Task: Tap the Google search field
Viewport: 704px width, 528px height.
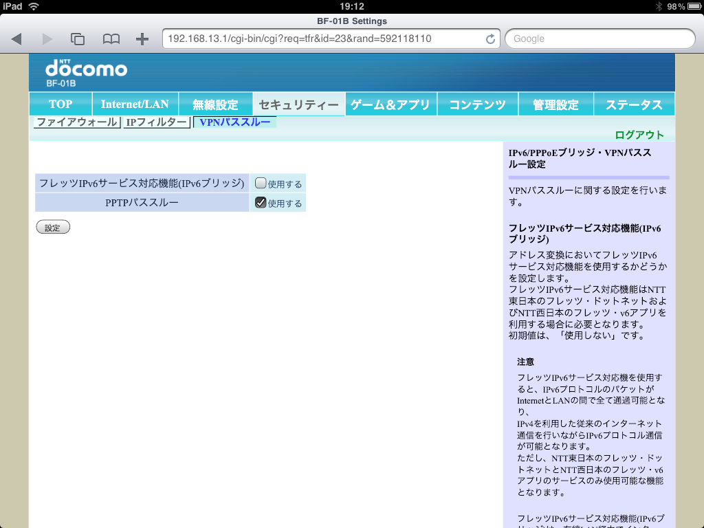Action: click(599, 39)
